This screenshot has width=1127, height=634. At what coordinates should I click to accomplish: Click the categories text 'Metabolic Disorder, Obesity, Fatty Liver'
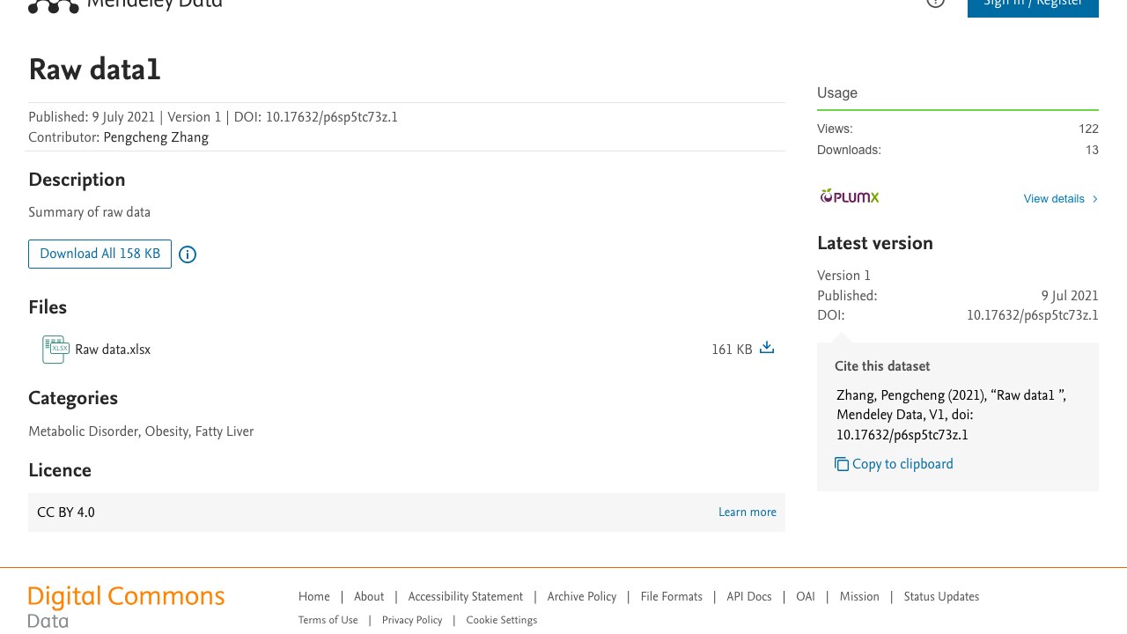(141, 431)
